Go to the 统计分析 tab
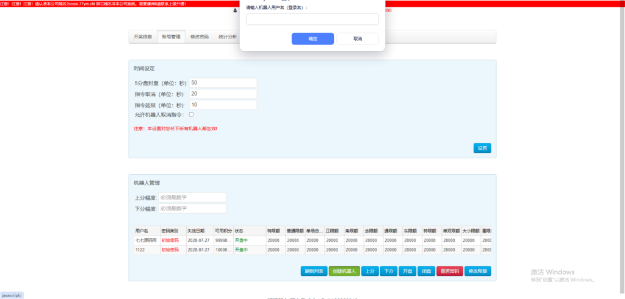Viewport: 625px width, 299px height. click(227, 37)
